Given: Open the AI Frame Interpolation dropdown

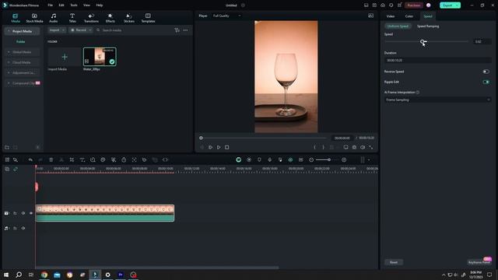Looking at the screenshot, I should (437, 100).
